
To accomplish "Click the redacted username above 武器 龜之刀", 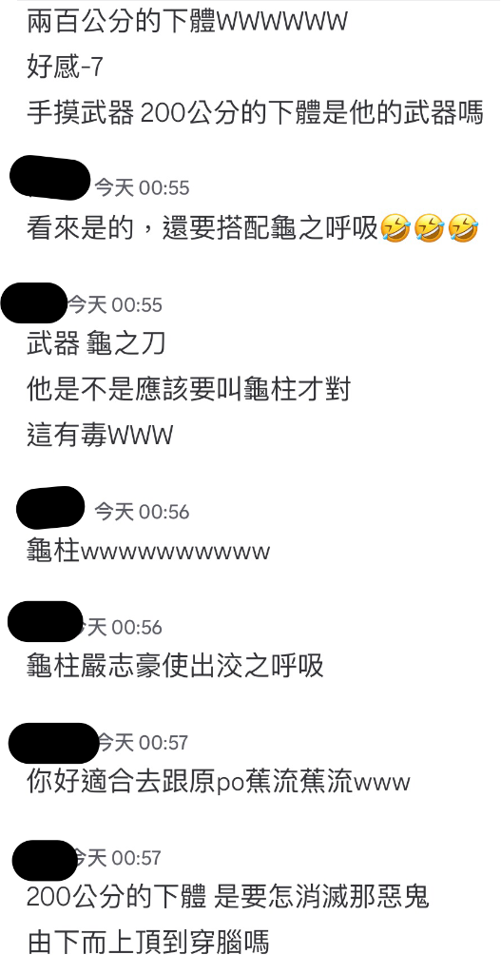I will pos(34,302).
